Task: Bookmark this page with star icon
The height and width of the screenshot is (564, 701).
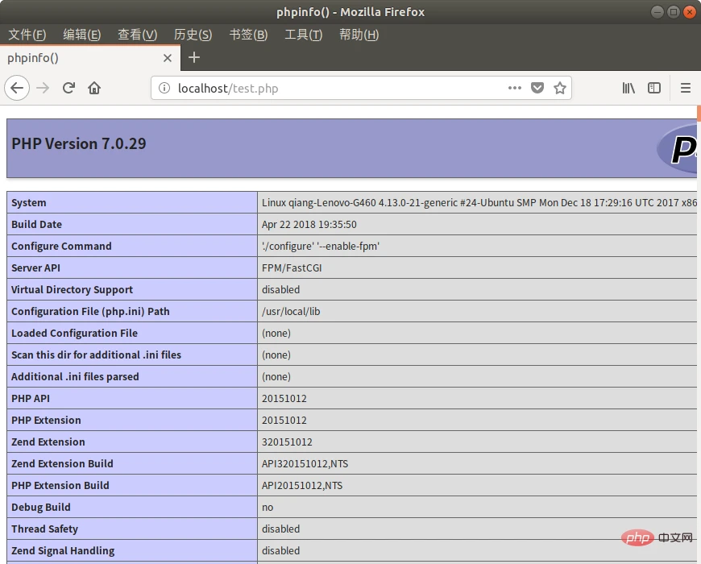Action: click(x=560, y=88)
